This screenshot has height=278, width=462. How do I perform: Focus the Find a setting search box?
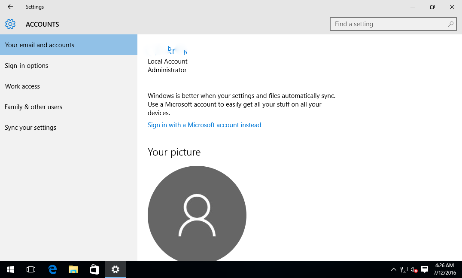point(393,24)
